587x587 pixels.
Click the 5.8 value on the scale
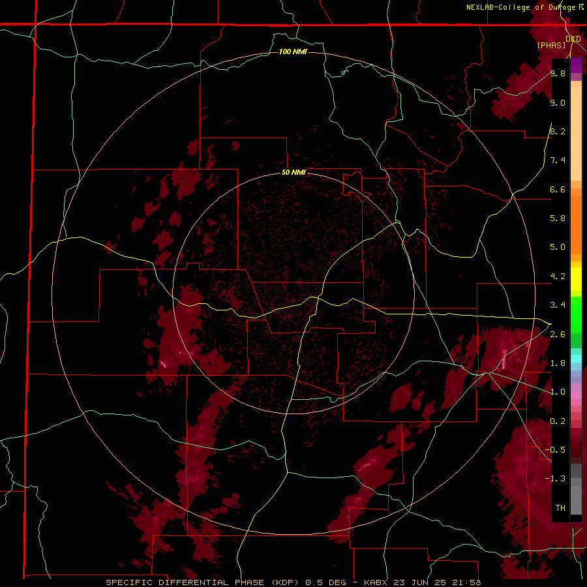558,218
